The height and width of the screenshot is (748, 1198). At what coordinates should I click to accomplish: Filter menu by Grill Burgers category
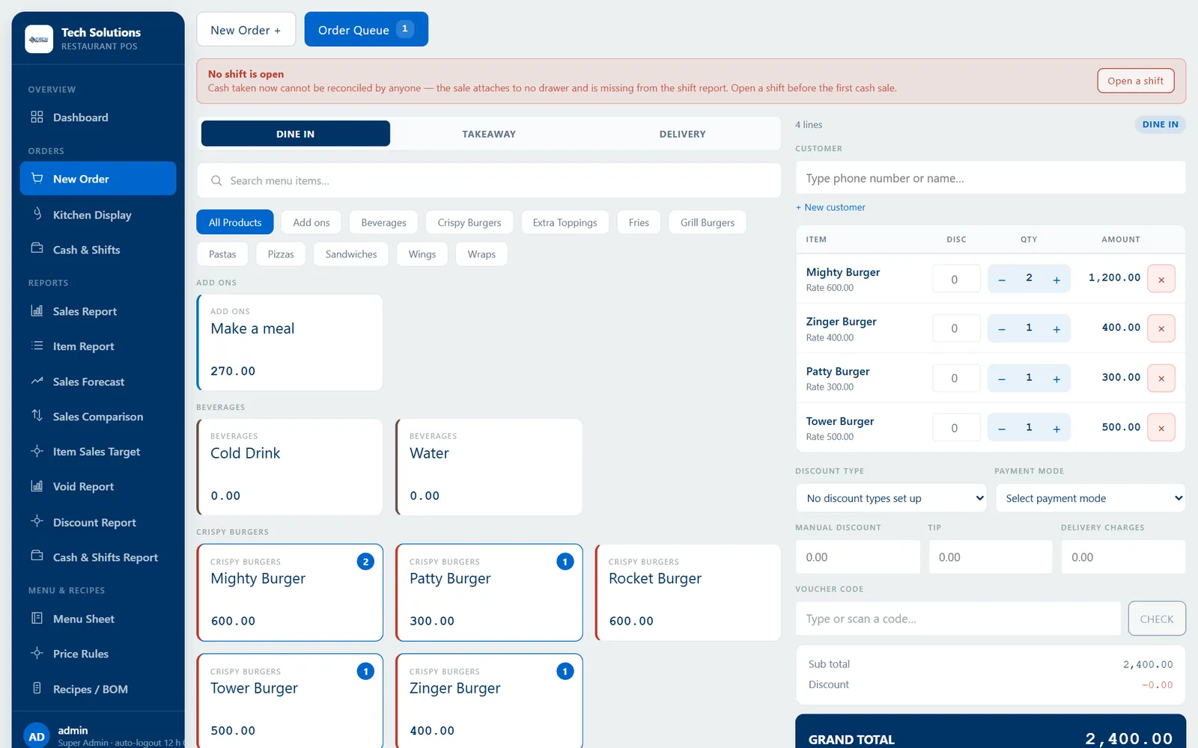point(708,222)
